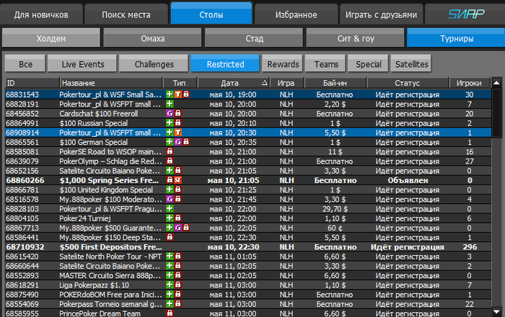Click lock icon for $100 Russian Special
505x317 pixels.
click(x=177, y=122)
